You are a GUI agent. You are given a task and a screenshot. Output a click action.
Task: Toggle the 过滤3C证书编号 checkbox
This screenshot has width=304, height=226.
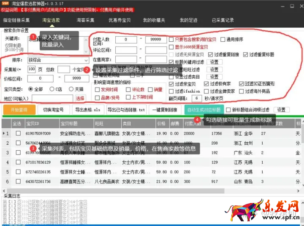point(241,84)
